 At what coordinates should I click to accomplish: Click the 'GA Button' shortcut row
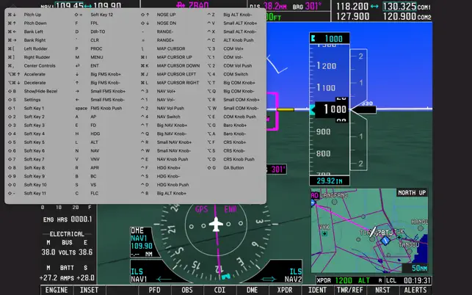[x=226, y=167]
